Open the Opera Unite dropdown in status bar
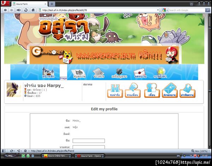This screenshot has width=212, height=166. 20,151
